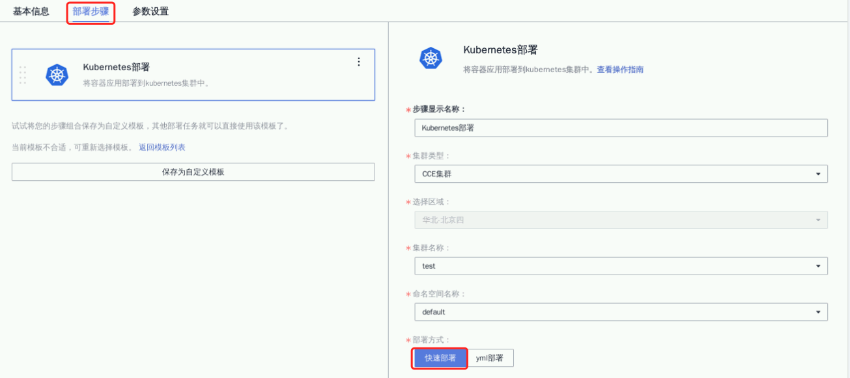The image size is (850, 378).
Task: Select the 部署步骤 tab
Action: [91, 12]
